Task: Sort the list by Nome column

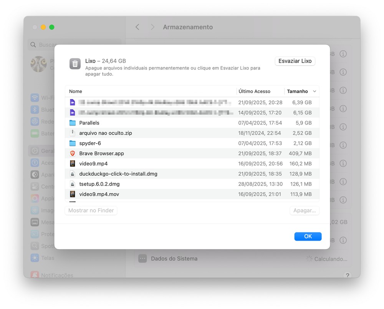Action: [75, 91]
